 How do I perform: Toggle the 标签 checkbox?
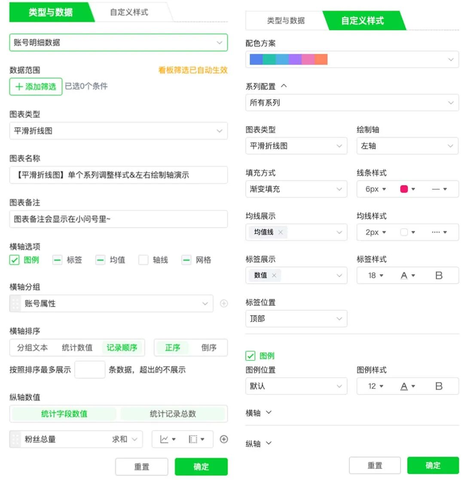[57, 260]
